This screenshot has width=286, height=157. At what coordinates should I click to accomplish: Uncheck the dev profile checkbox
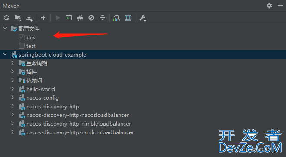(22, 37)
